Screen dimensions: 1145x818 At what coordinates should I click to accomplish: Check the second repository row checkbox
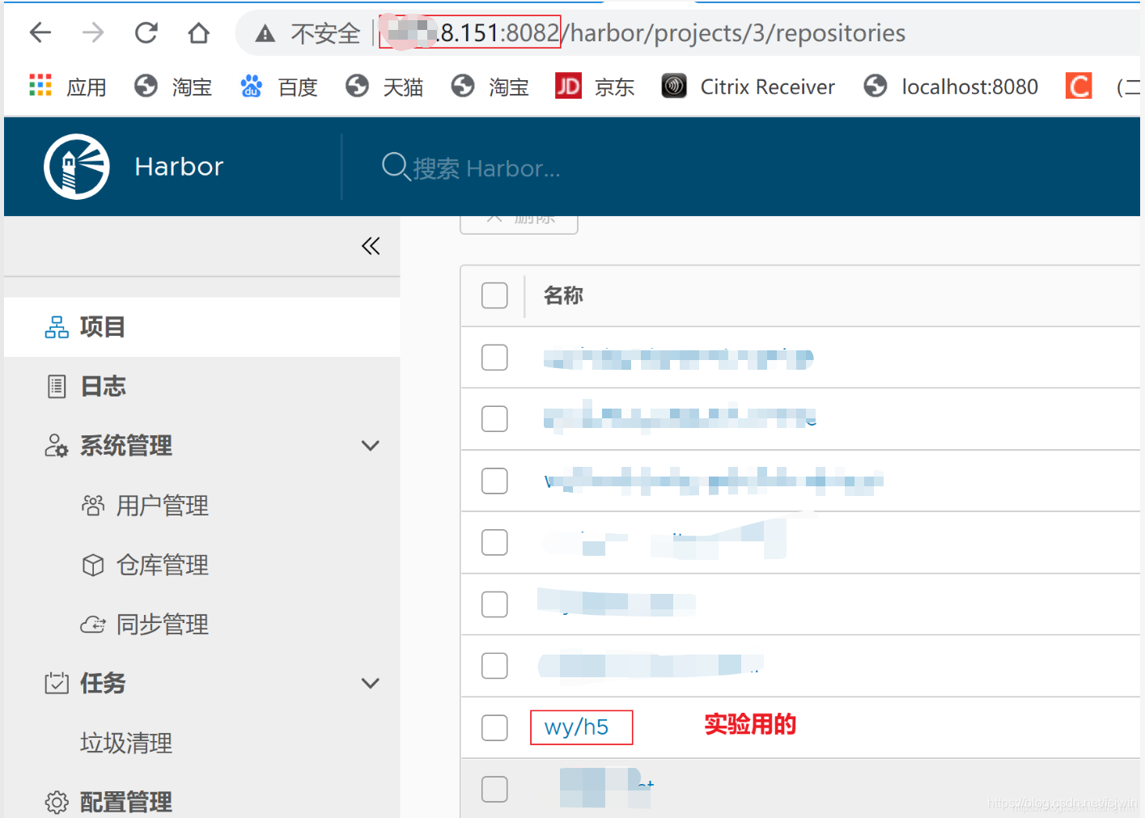[494, 419]
